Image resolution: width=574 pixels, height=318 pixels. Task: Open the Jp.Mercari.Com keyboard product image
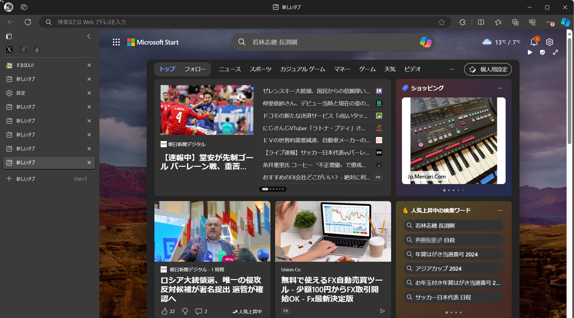coord(454,141)
